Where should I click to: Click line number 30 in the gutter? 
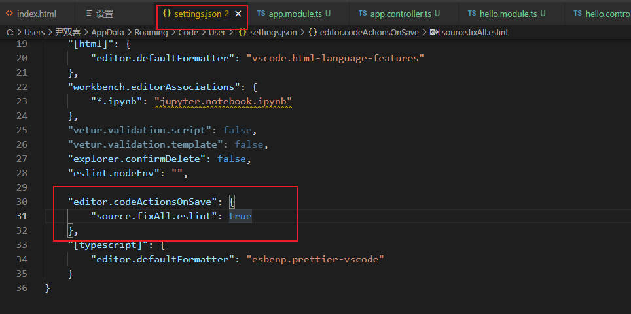click(22, 202)
